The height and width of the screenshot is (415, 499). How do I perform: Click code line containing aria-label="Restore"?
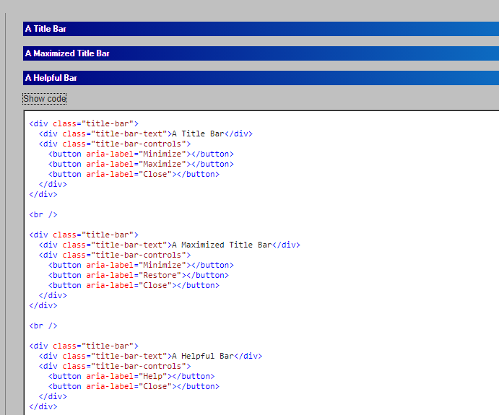(139, 276)
